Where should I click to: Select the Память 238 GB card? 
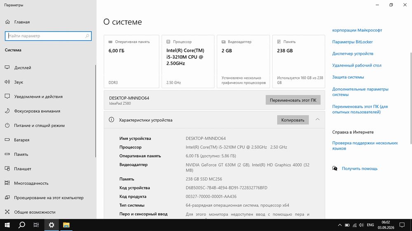tap(298, 61)
